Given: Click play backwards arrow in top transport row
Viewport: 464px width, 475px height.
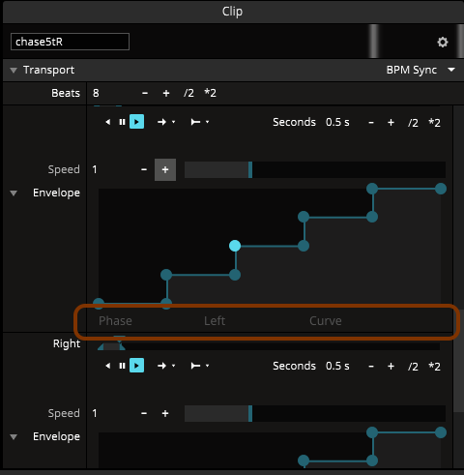Looking at the screenshot, I should (108, 122).
